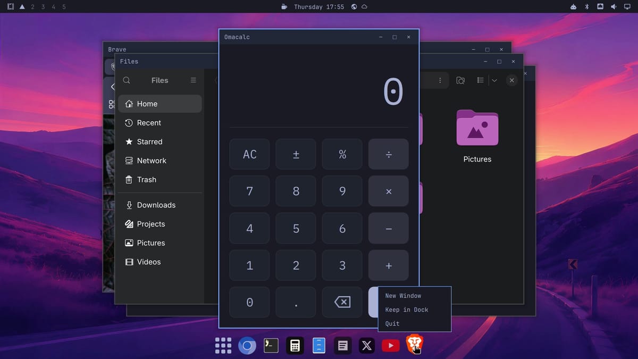Image resolution: width=638 pixels, height=359 pixels.
Task: Tap the 8 key in Omacalc
Action: (296, 191)
